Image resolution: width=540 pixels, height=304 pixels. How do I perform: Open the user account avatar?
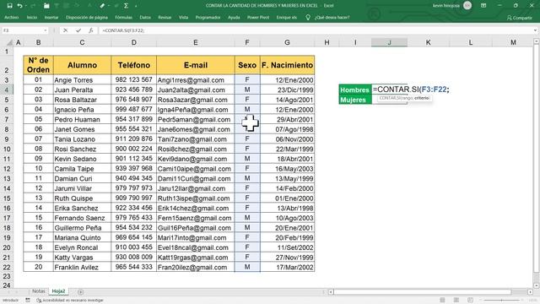tap(467, 5)
